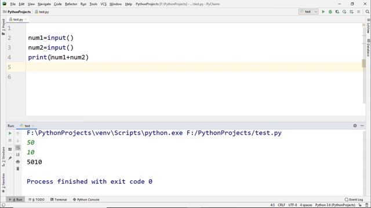
Task: Click caret position 4:5 in status bar
Action: click(272, 205)
